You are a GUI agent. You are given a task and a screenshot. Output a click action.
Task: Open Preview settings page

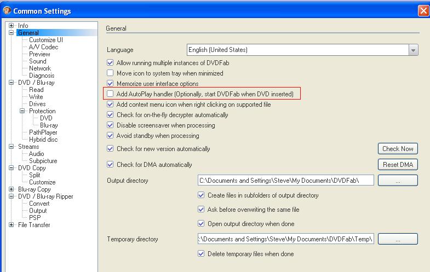[40, 54]
